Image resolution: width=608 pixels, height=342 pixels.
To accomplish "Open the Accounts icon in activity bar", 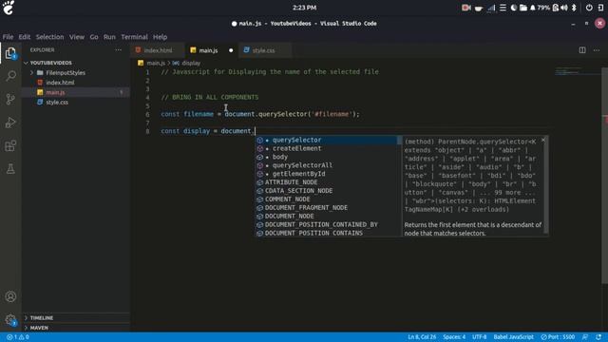I will pos(10,296).
